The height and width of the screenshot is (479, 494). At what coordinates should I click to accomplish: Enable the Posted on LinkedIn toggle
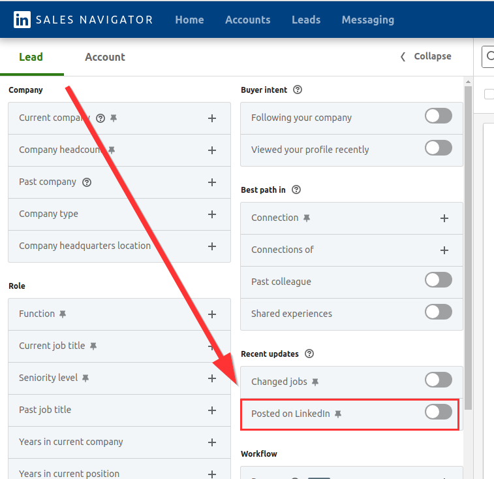[438, 412]
